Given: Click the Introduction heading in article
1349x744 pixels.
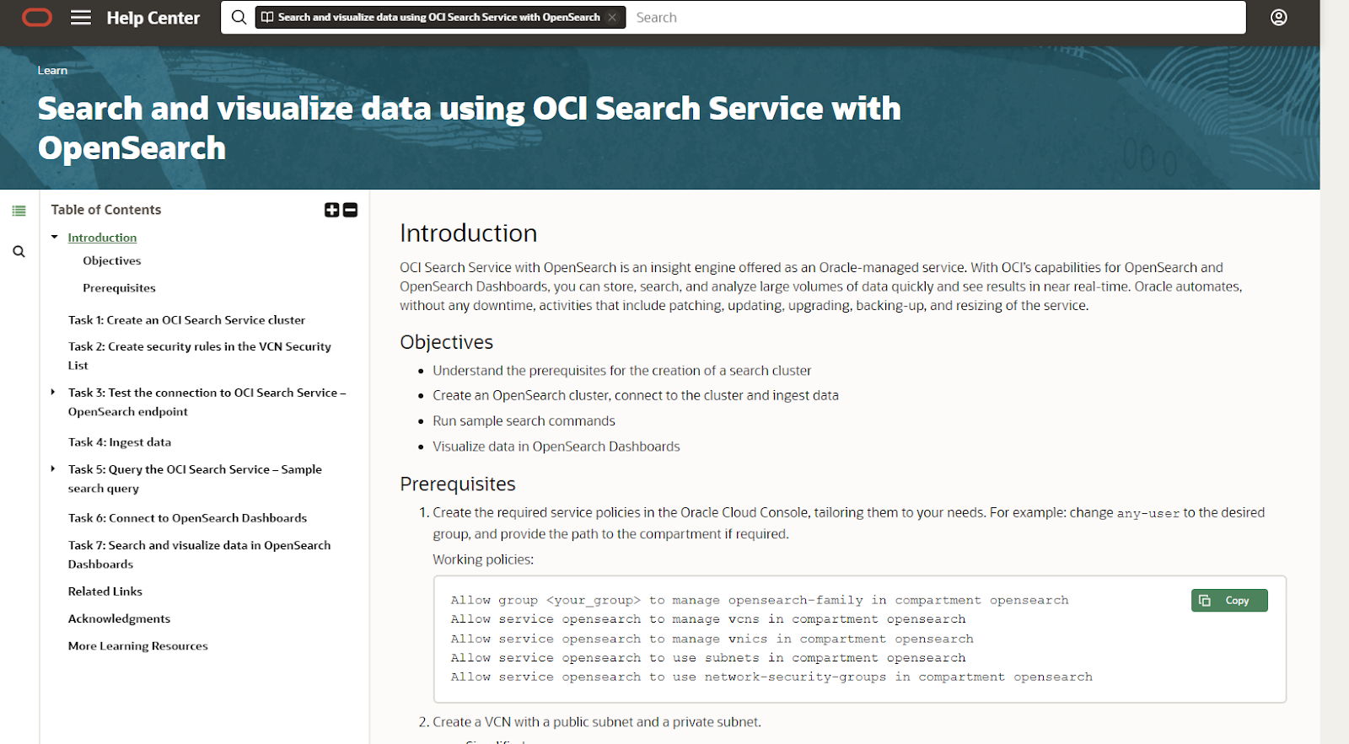Looking at the screenshot, I should (x=468, y=233).
